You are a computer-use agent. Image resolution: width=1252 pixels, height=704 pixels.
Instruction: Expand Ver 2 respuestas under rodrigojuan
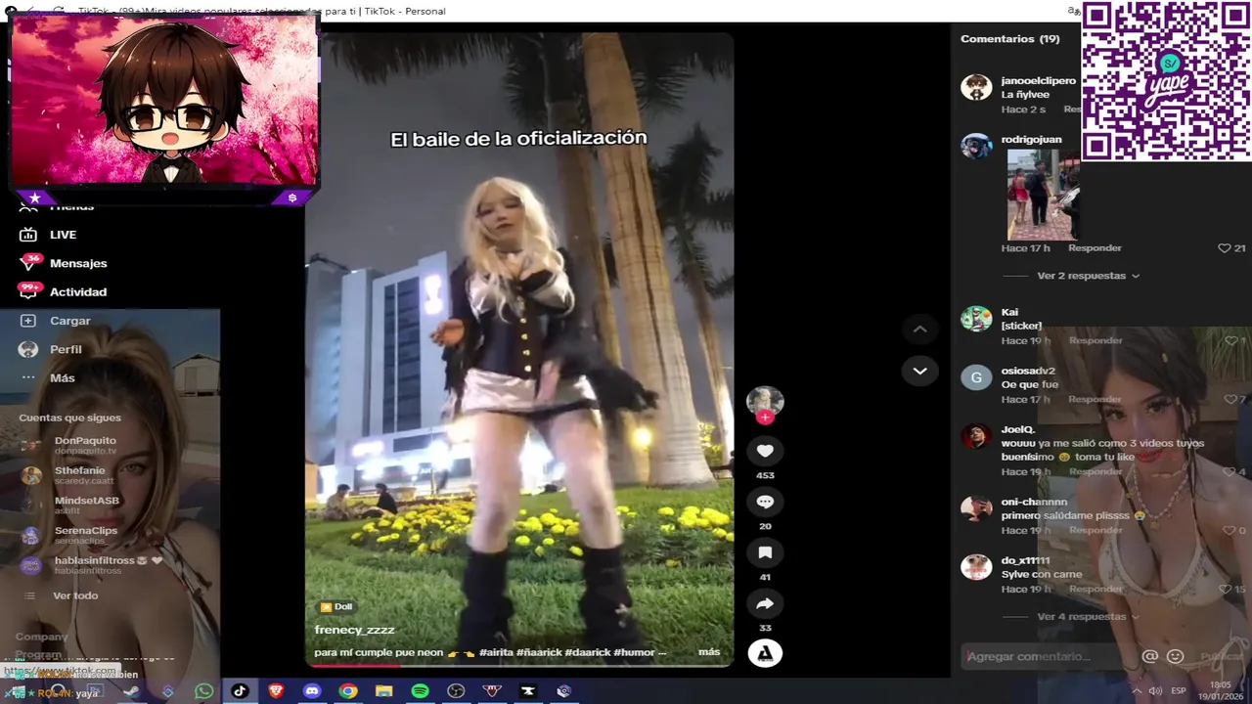pyautogui.click(x=1088, y=276)
